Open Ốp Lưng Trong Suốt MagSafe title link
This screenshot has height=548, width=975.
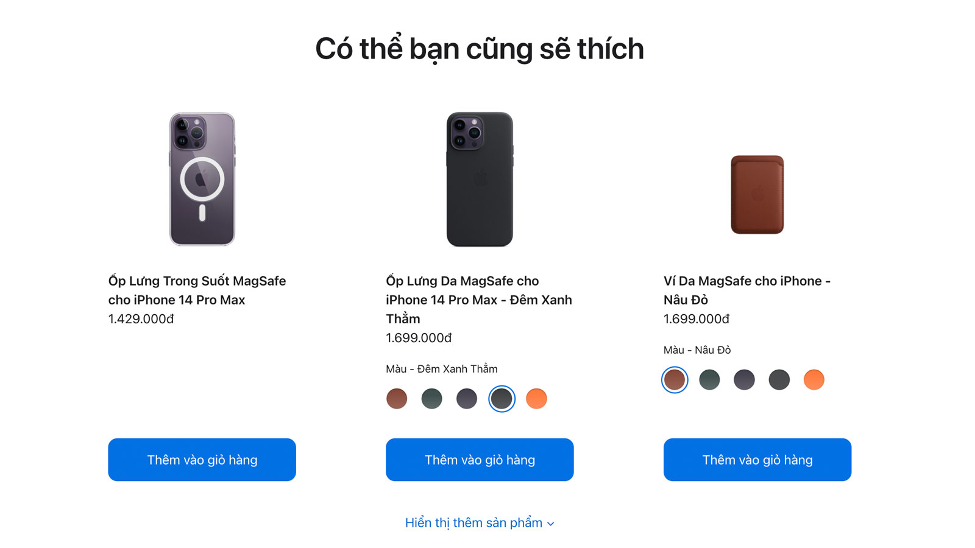coord(197,290)
